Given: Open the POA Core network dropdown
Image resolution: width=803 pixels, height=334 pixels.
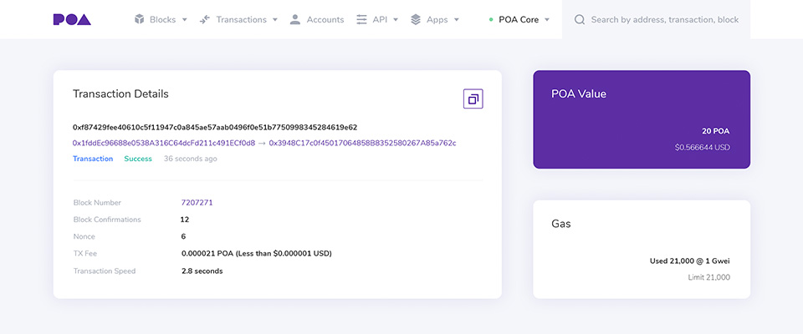Looking at the screenshot, I should coord(519,20).
